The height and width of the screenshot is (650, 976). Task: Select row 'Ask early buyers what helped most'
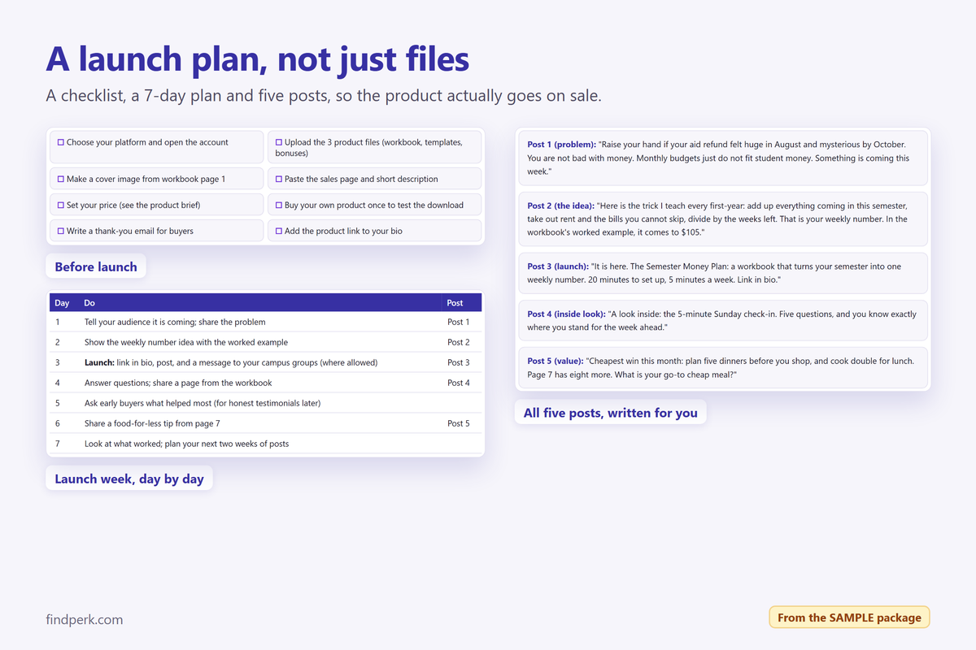(x=265, y=403)
